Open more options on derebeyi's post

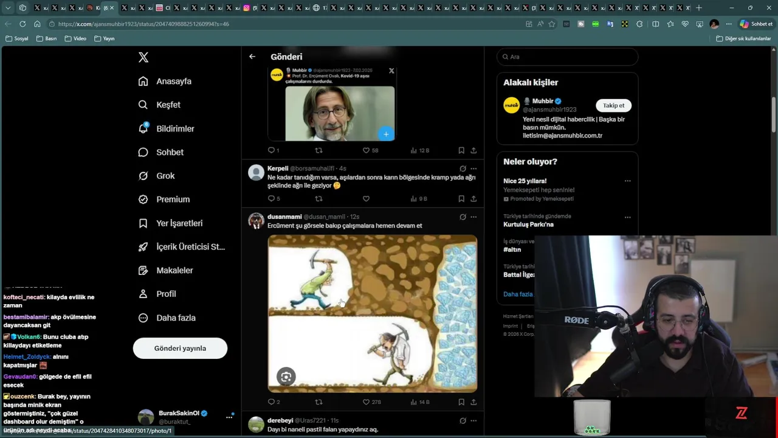pos(473,420)
